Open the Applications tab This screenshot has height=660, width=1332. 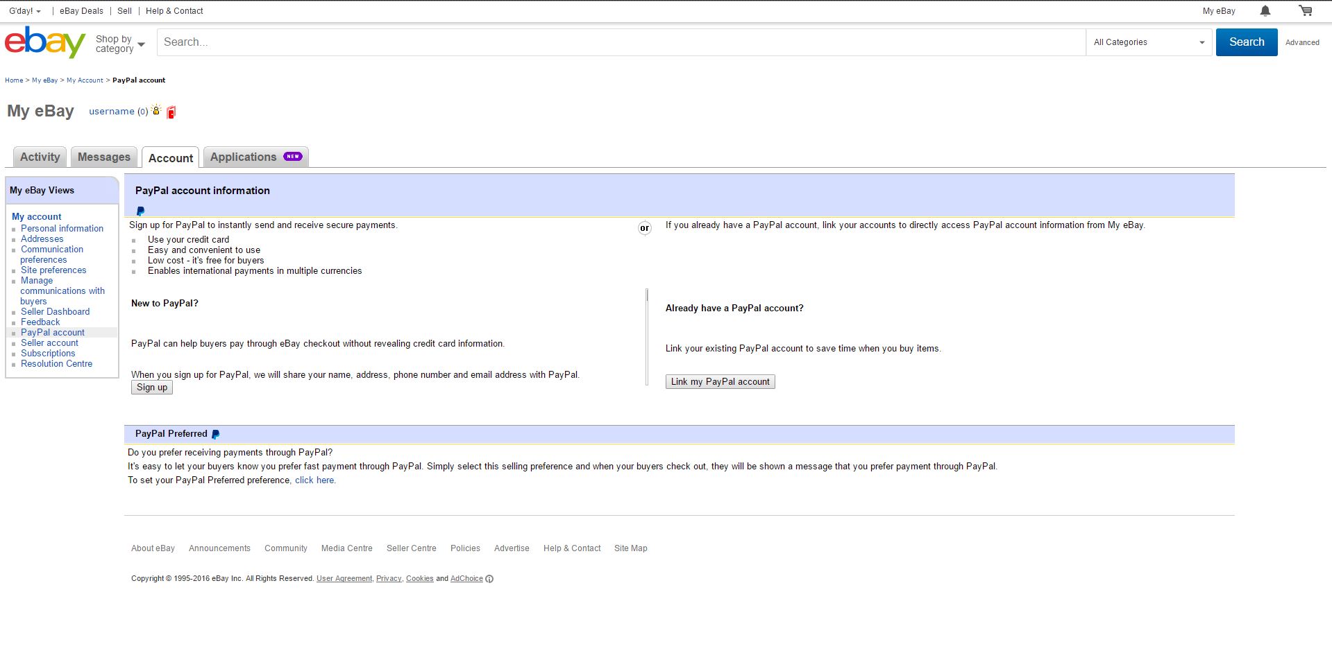point(256,157)
